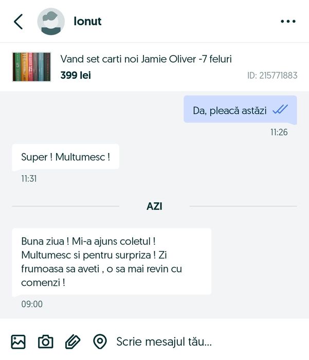Tap the 399 lei price
Viewport: 309px width, 360px height.
coord(76,75)
